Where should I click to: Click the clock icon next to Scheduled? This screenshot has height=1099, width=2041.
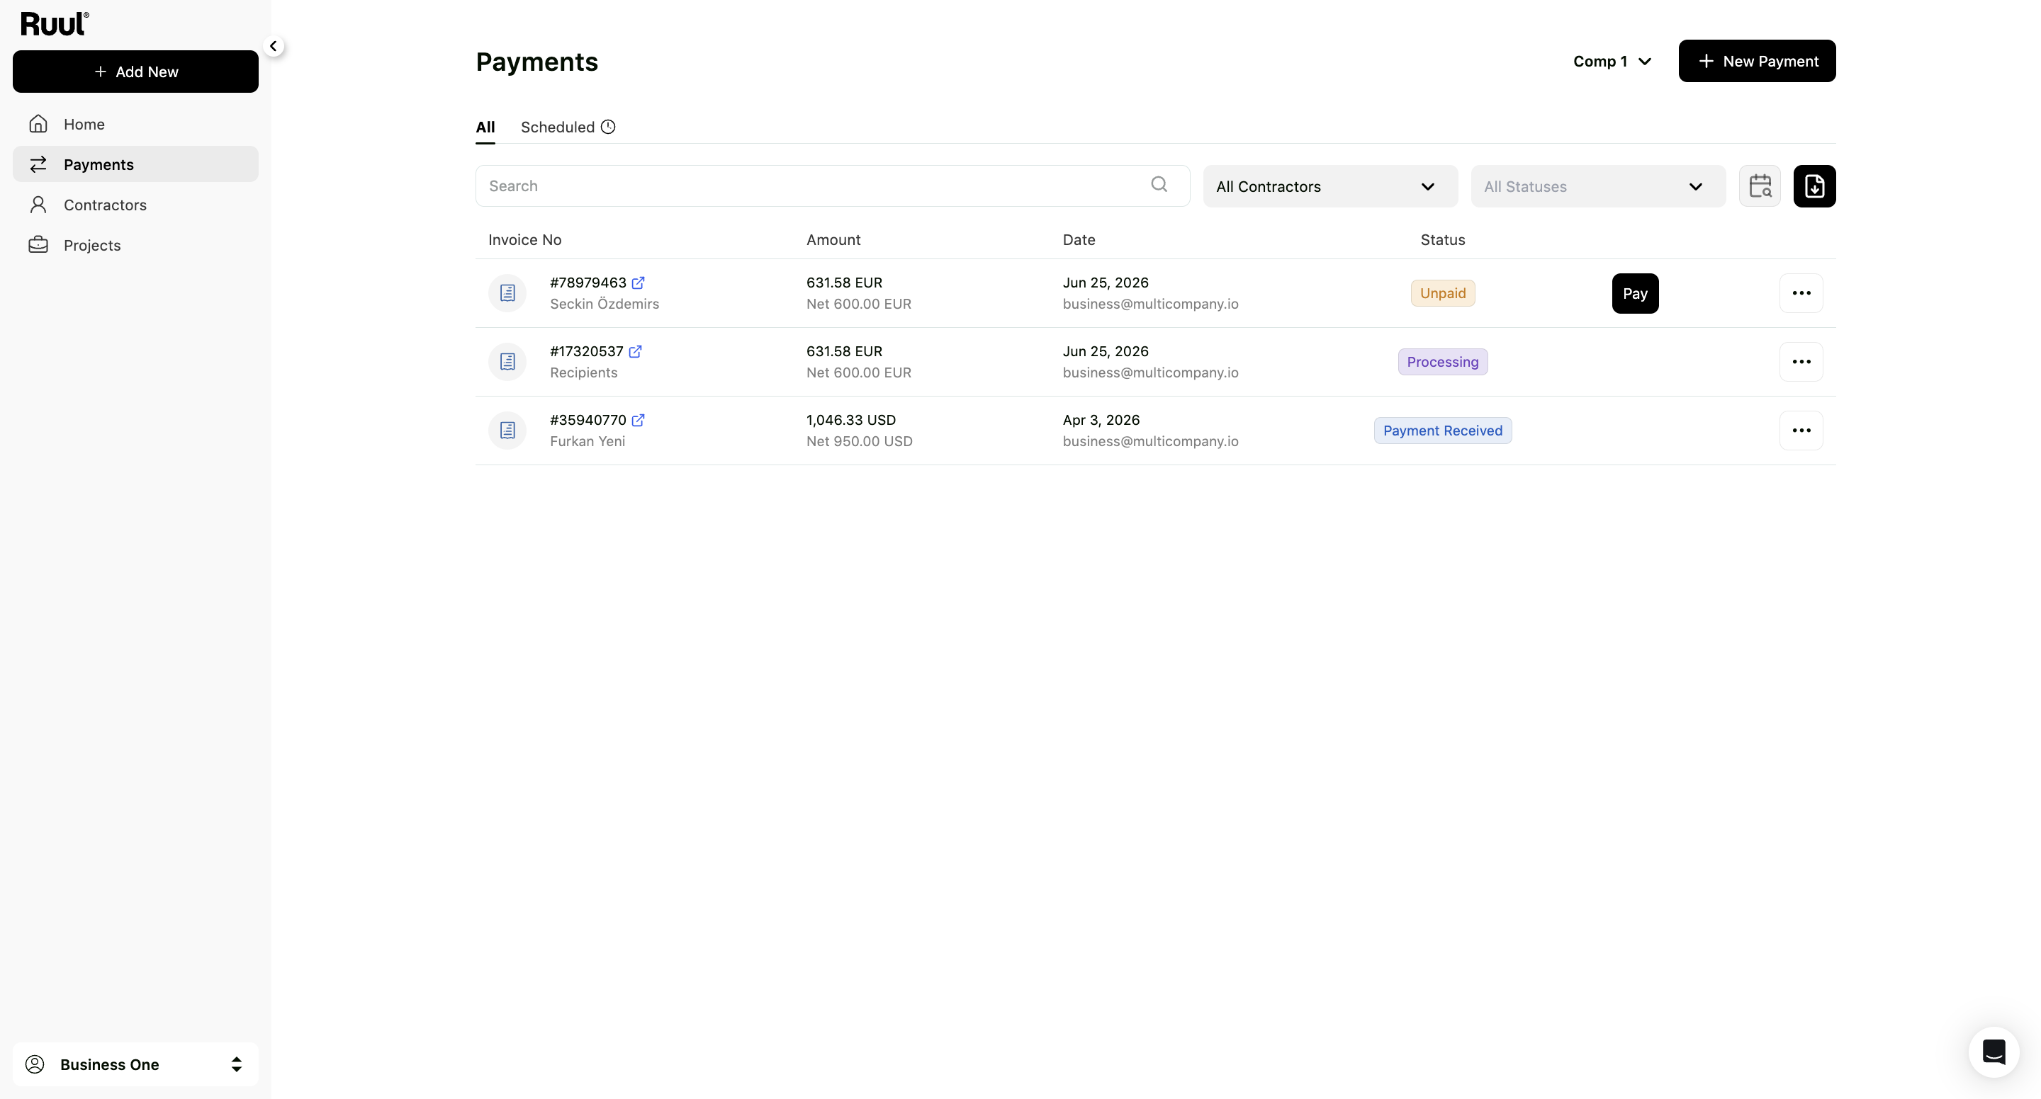(x=608, y=127)
